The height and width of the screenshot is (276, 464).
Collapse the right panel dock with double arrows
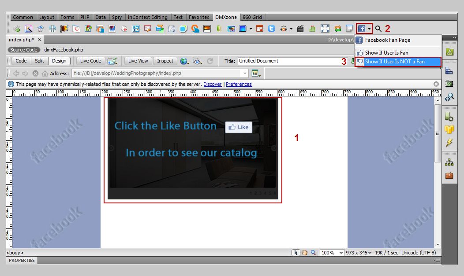pos(455,37)
